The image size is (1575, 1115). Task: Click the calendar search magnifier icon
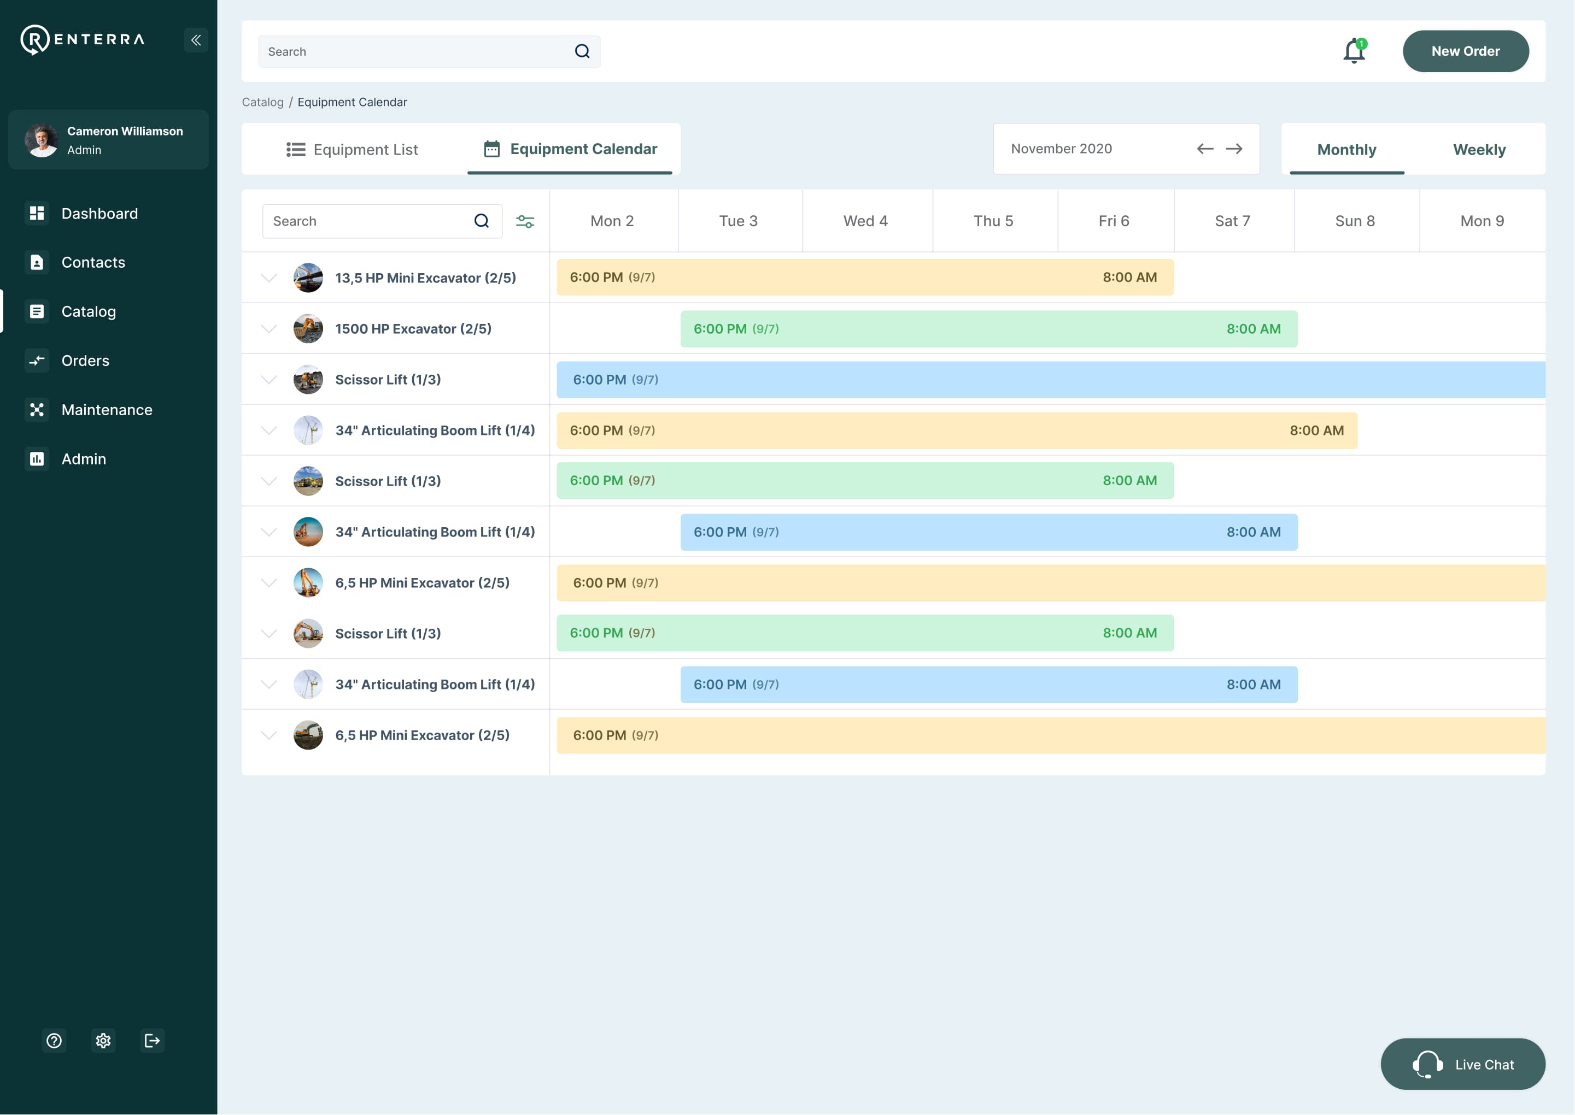click(482, 221)
